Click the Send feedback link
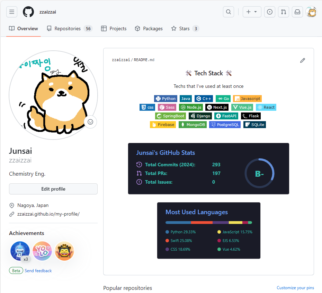This screenshot has width=322, height=293. pos(38,270)
